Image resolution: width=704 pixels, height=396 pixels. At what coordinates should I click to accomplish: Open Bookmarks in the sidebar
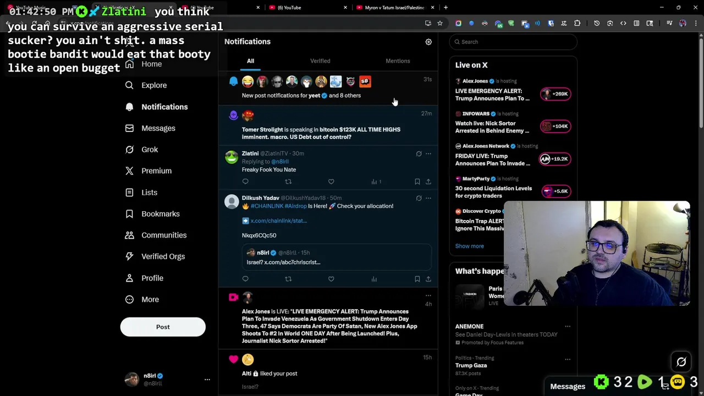pyautogui.click(x=152, y=214)
